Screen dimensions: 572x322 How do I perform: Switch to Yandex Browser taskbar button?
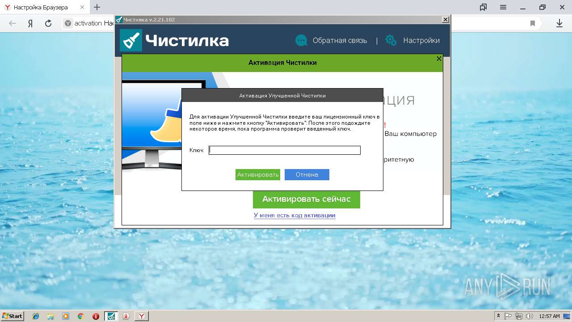coord(142,316)
